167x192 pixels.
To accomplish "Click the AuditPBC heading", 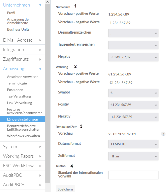I will pyautogui.click(x=12, y=175).
